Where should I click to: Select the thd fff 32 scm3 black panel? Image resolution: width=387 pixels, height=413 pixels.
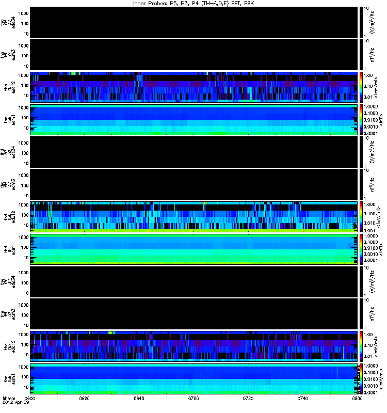coord(194,185)
